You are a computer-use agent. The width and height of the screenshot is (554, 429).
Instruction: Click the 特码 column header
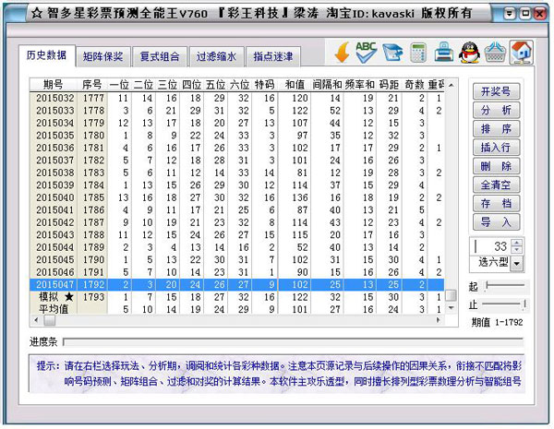(x=265, y=85)
